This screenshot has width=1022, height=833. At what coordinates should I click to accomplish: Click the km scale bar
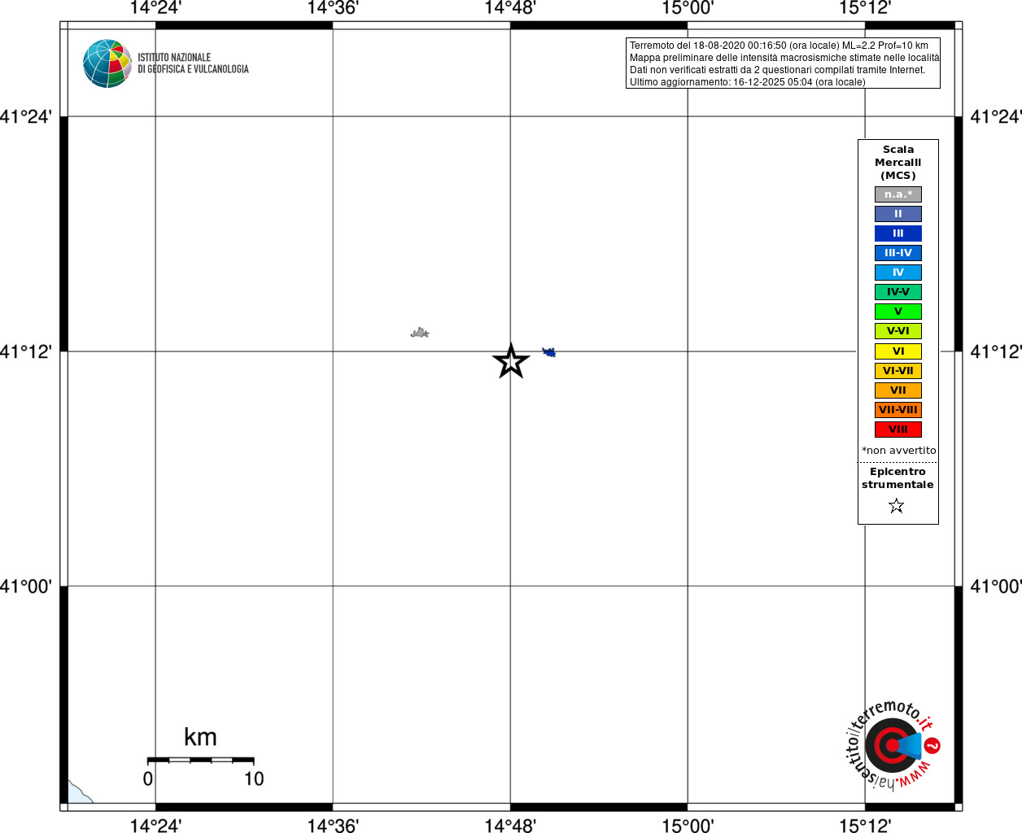(200, 760)
